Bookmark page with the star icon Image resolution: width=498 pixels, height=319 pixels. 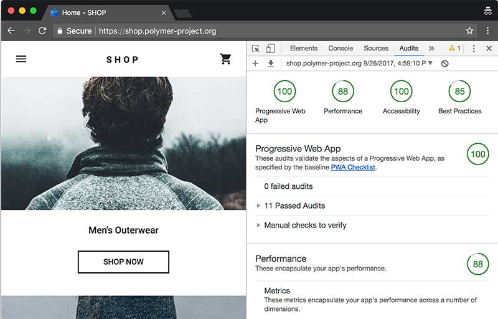coord(469,31)
